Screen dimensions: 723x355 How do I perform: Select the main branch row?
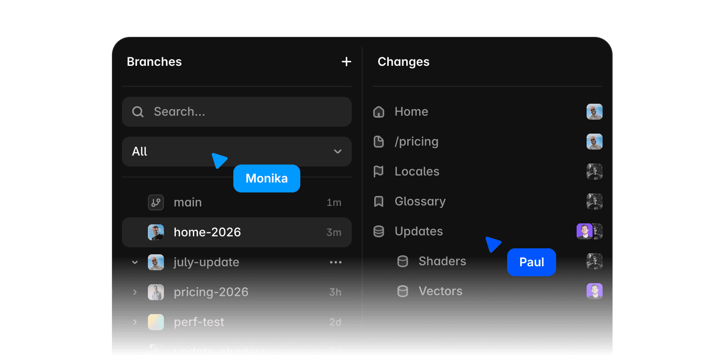tap(237, 202)
